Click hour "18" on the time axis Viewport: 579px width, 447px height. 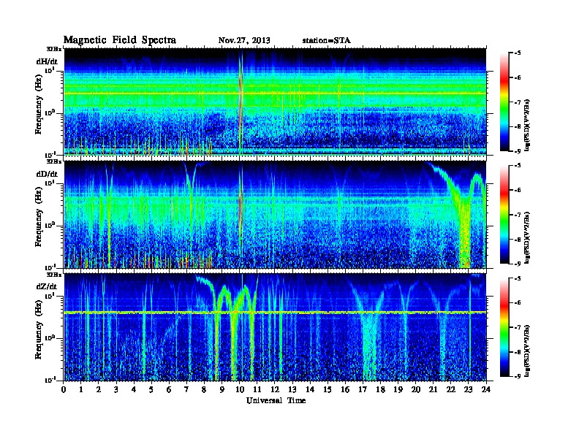tap(380, 389)
